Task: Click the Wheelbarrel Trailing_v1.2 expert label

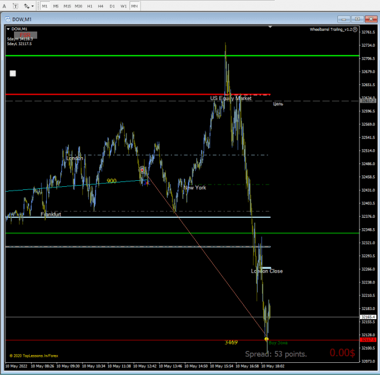Action: pos(331,30)
